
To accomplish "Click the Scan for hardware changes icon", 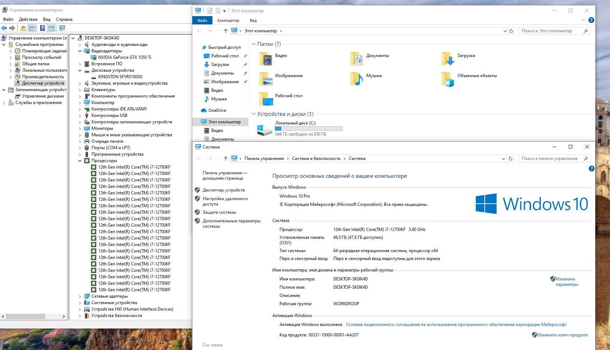I will (x=62, y=28).
